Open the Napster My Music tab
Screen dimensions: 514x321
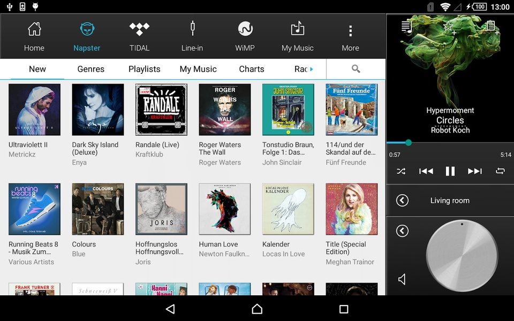(198, 69)
